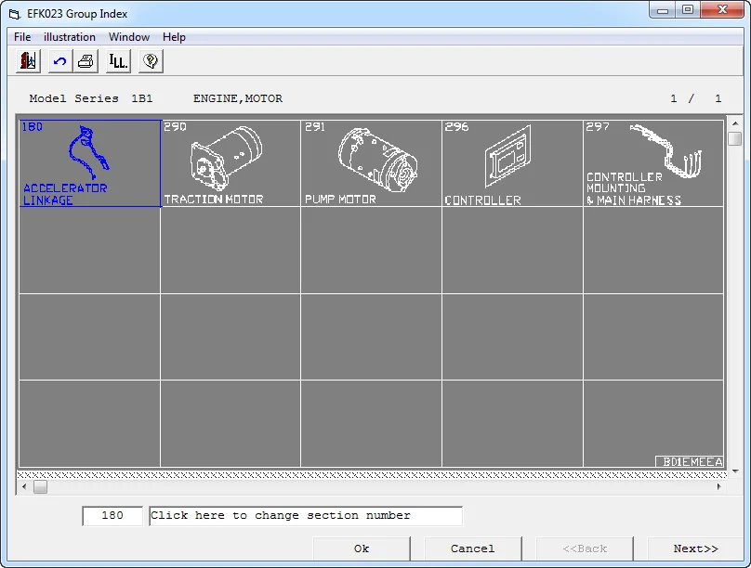Minimize the Group Index window
The image size is (751, 568).
[x=663, y=10]
